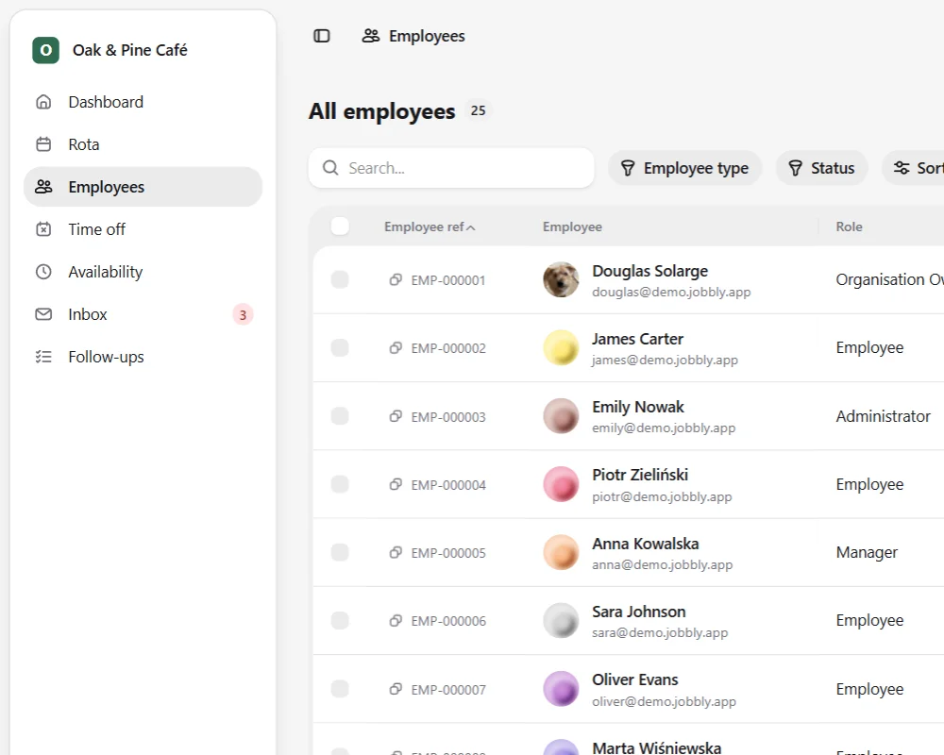Copy reference icon for EMP-000003

396,416
